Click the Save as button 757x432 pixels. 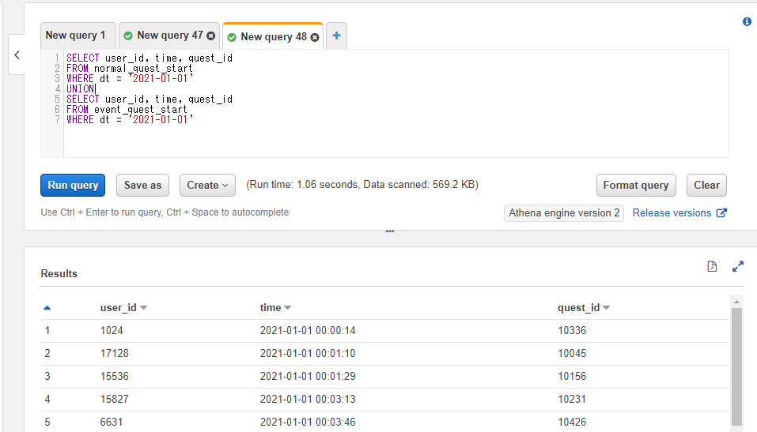(142, 185)
